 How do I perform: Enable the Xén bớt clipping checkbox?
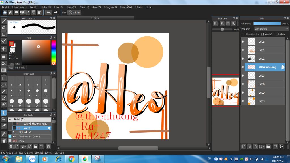(x=263, y=35)
